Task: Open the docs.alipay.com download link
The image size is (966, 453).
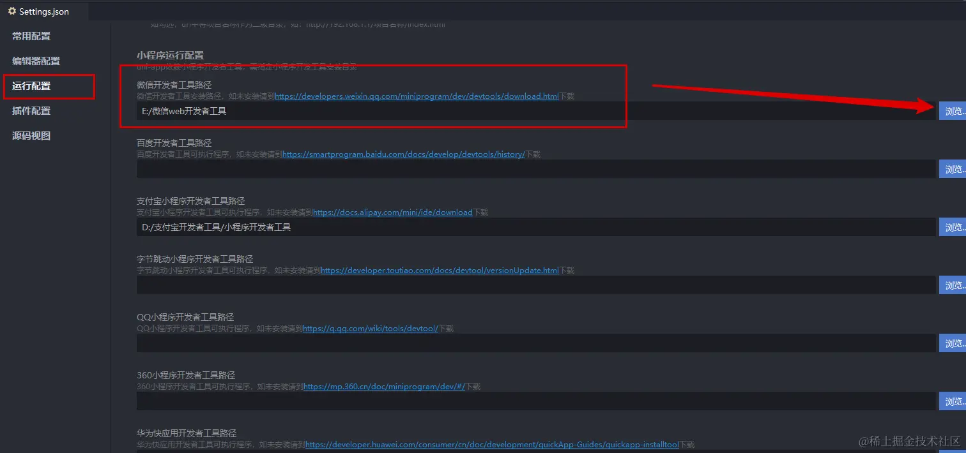Action: click(x=393, y=212)
